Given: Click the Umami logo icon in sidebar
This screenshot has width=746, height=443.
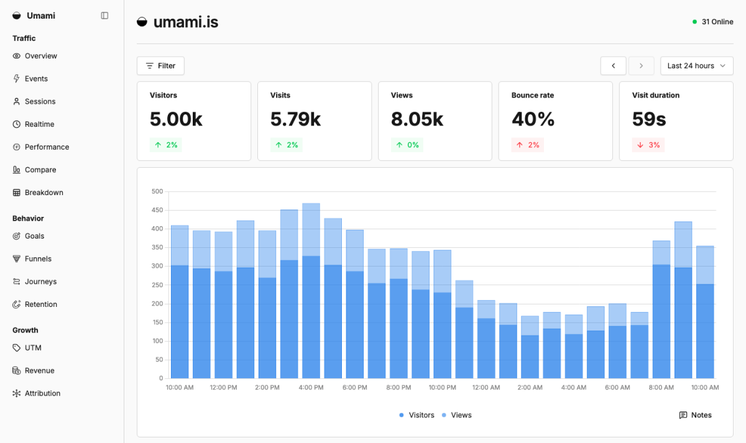Looking at the screenshot, I should [17, 16].
